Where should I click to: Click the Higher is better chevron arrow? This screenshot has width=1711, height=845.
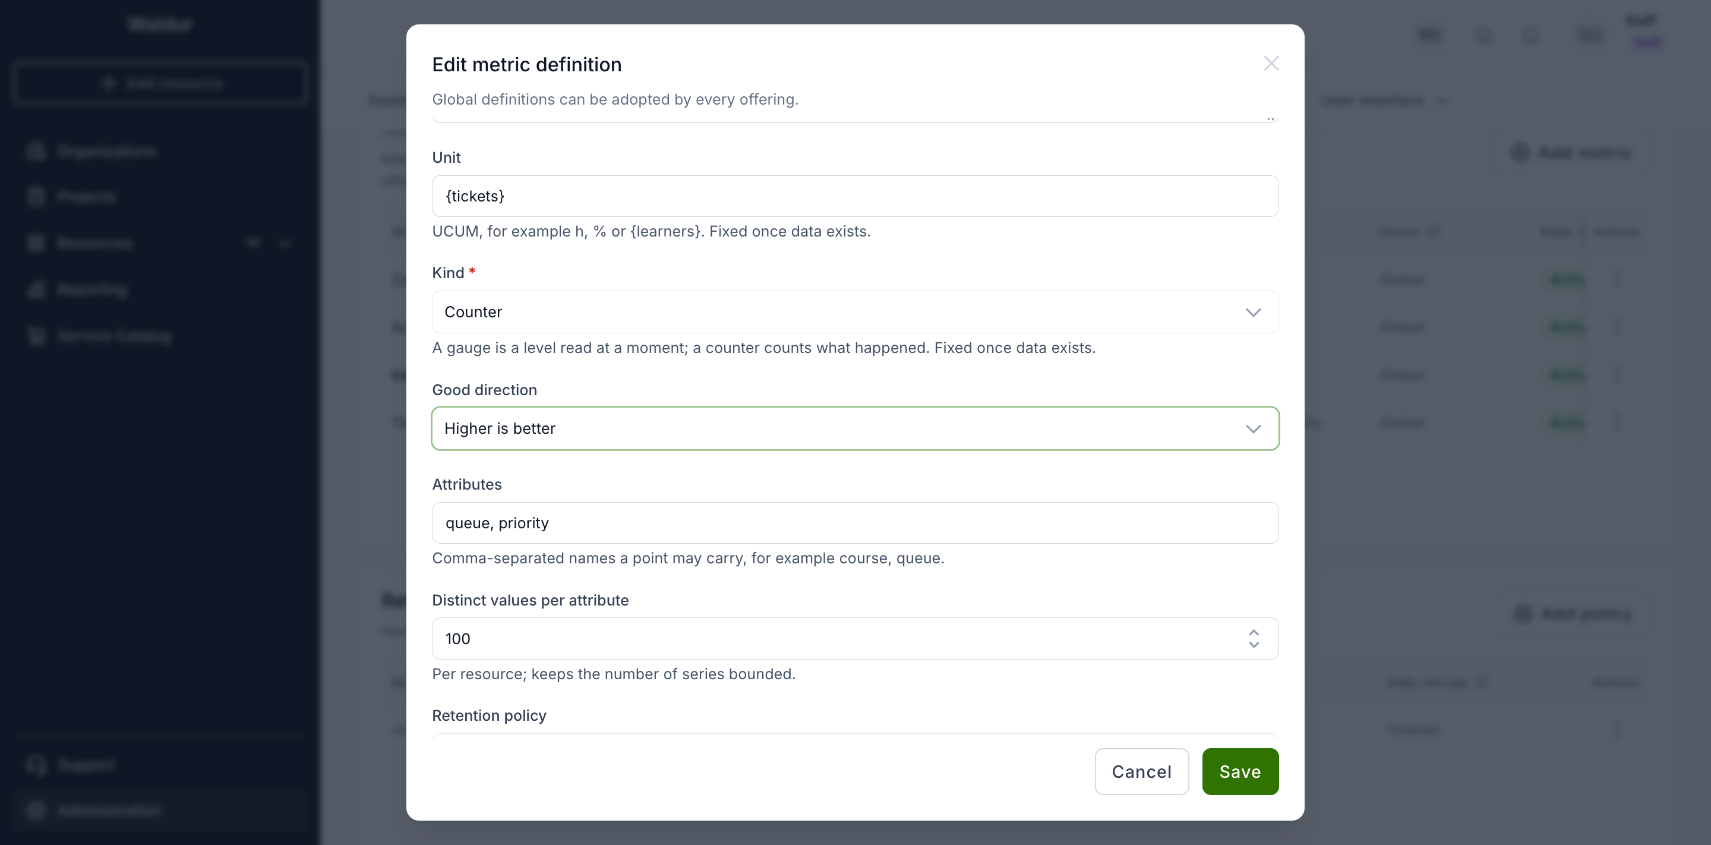click(x=1253, y=428)
